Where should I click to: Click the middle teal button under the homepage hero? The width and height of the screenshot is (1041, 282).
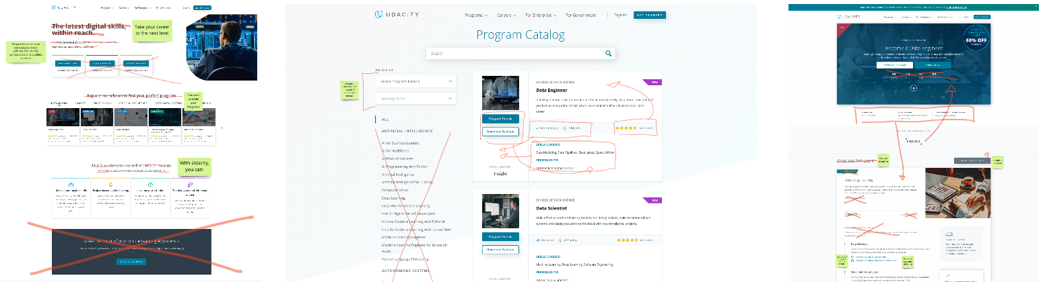click(x=102, y=63)
